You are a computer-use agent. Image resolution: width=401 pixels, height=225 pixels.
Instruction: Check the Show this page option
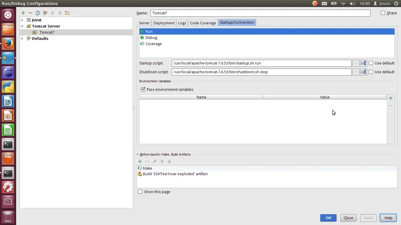coord(140,192)
